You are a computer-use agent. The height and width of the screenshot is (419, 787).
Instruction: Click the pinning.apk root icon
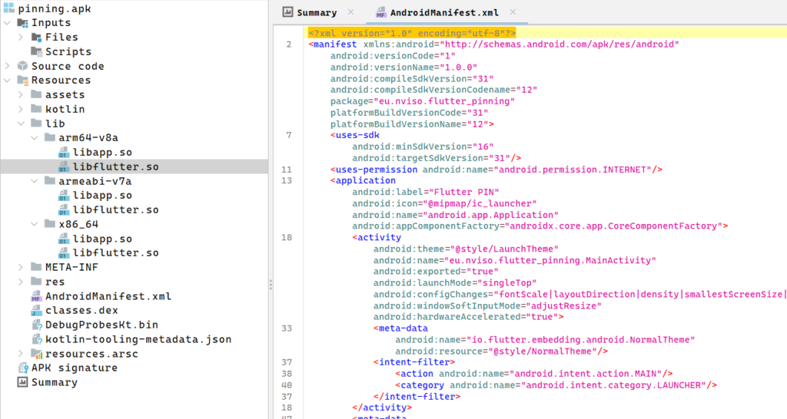click(x=8, y=8)
